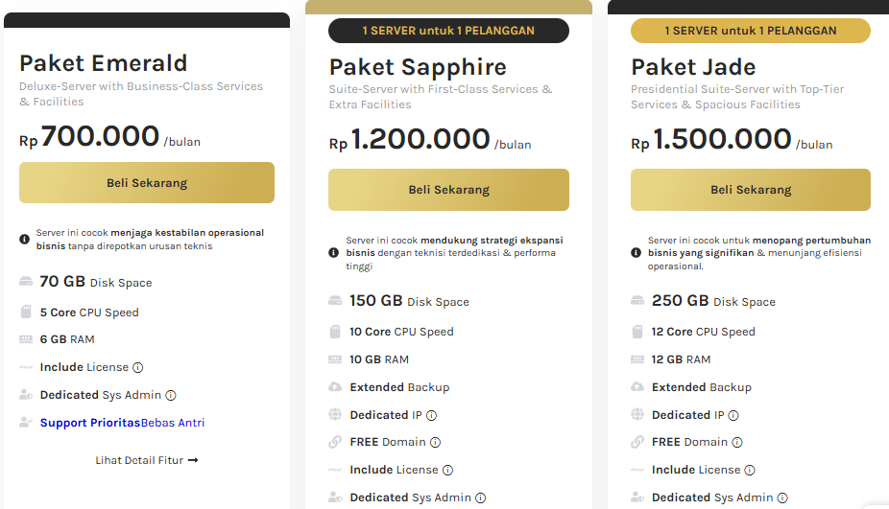Screen dimensions: 889x509
Task: Click info icon beside Jade Dedicated Sys Admin
Action: coord(782,498)
